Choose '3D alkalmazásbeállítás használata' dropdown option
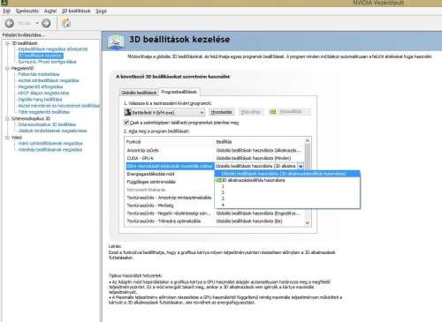Screen dimensions: 442x322 [x=287, y=180]
